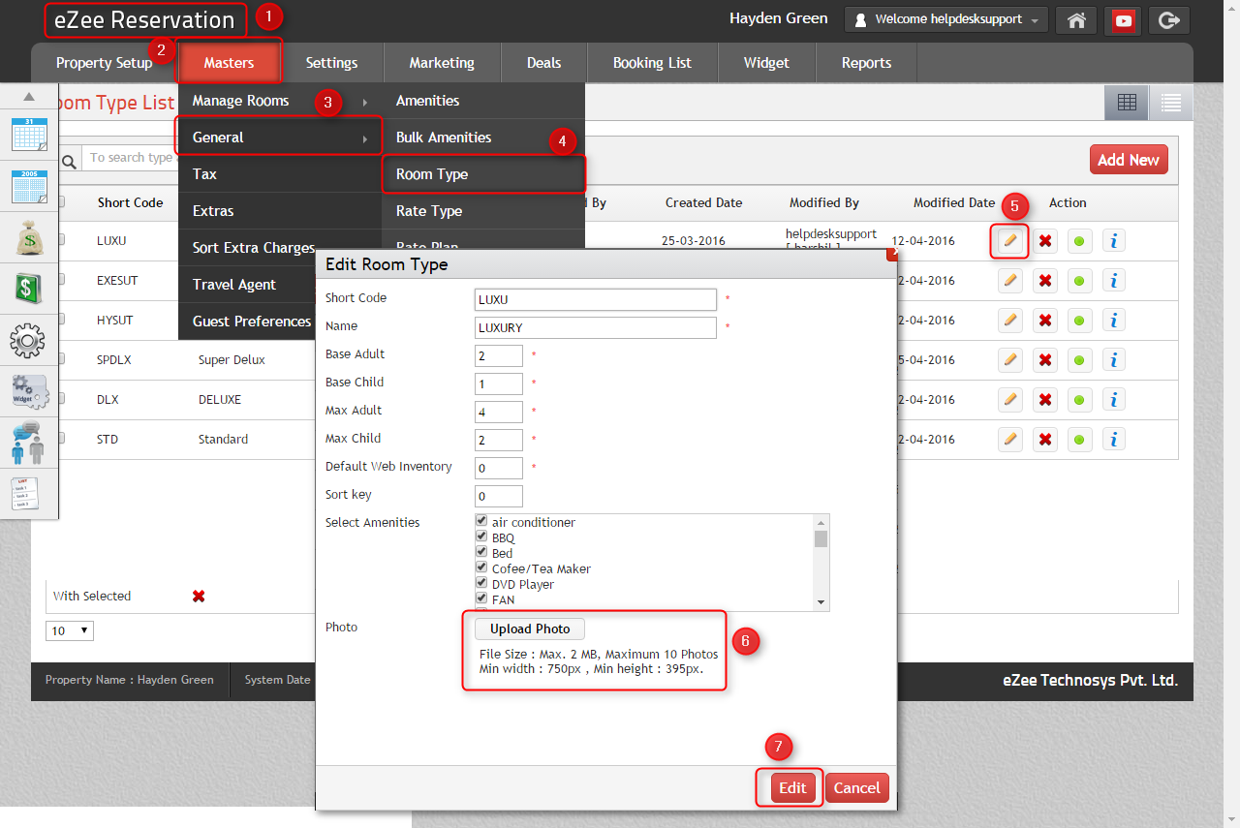
Task: Open the calendar sidebar icon numbered 31
Action: (x=29, y=135)
